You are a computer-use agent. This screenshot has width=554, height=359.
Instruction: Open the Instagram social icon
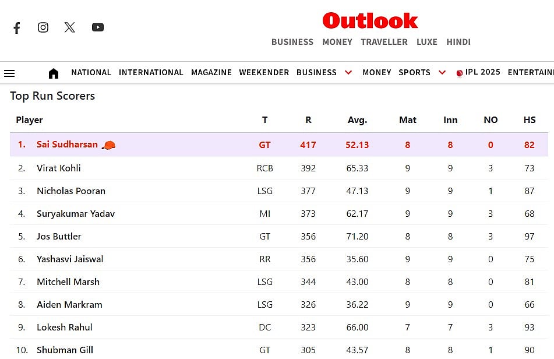pos(43,27)
